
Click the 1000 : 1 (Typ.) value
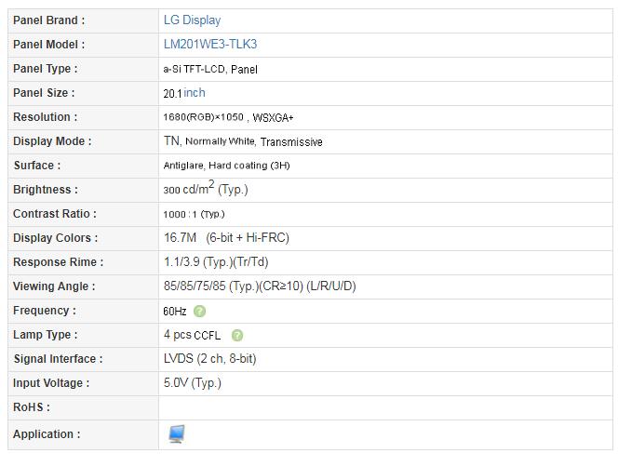pyautogui.click(x=194, y=214)
